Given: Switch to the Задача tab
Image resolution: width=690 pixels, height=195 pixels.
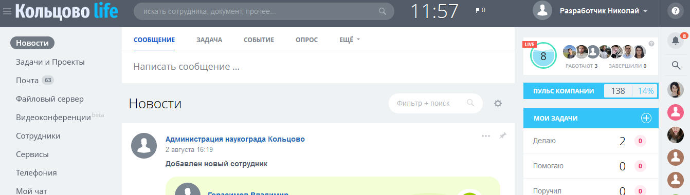Looking at the screenshot, I should pos(209,40).
